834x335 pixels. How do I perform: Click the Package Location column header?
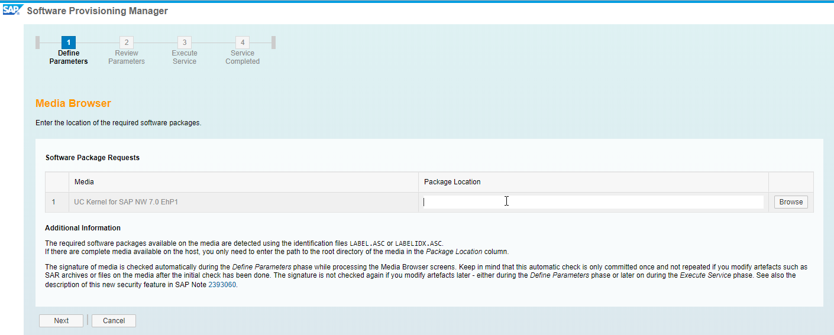click(x=593, y=182)
